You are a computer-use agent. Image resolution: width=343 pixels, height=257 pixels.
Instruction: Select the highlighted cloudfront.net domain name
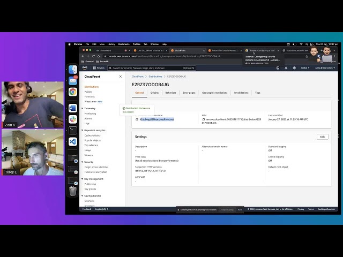[157, 119]
